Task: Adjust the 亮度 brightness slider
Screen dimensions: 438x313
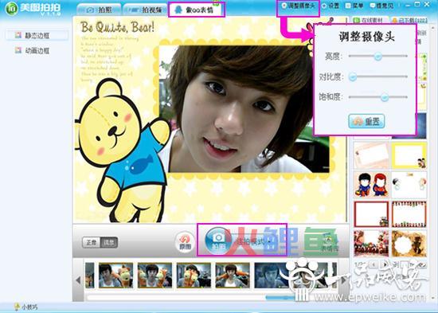Action: 378,57
